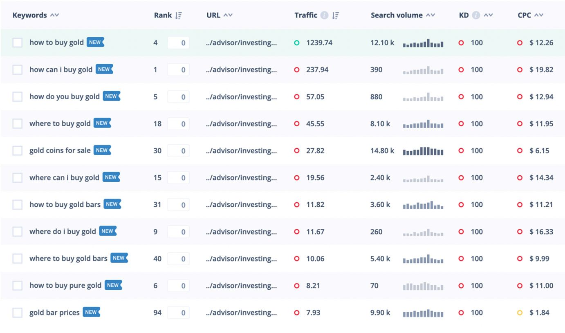Click NEW badge next to 'how to buy pure gold'
Image resolution: width=565 pixels, height=333 pixels.
(113, 285)
